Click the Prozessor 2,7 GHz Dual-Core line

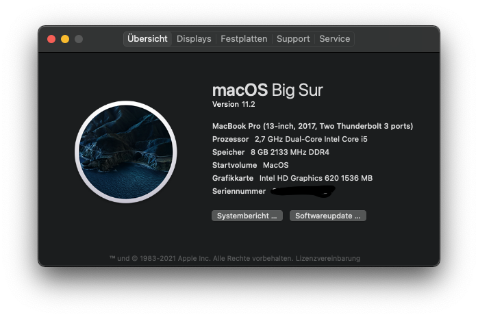pos(290,139)
